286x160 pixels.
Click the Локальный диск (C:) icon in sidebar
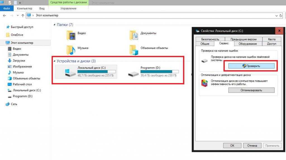tap(9, 90)
